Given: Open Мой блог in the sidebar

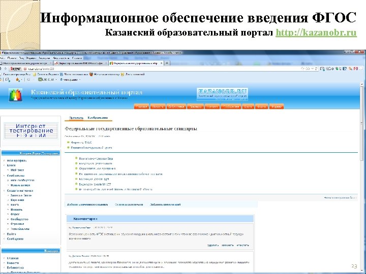Looking at the screenshot, I should click(x=17, y=170).
